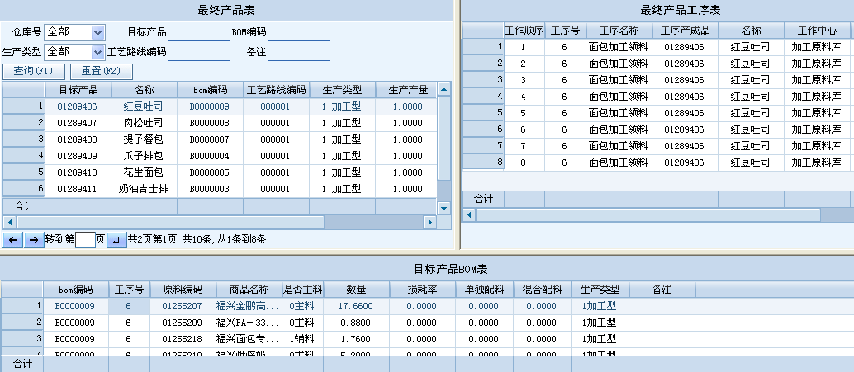This screenshot has width=854, height=372.
Task: Click 是否主料 column header
Action: pos(302,290)
